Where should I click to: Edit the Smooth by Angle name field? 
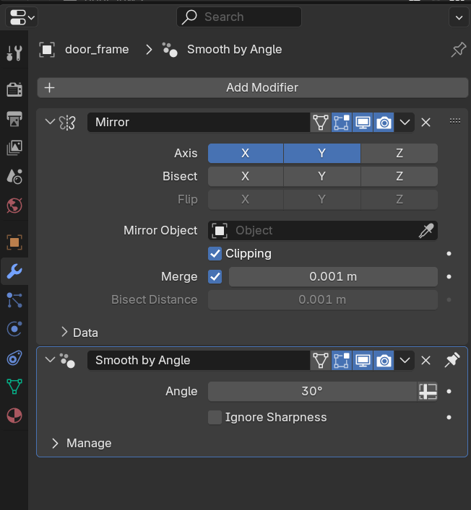pyautogui.click(x=199, y=361)
